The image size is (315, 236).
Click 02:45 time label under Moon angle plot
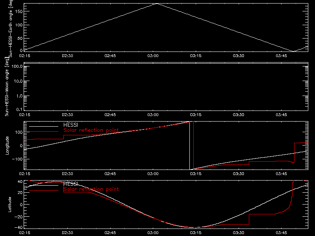click(110, 114)
